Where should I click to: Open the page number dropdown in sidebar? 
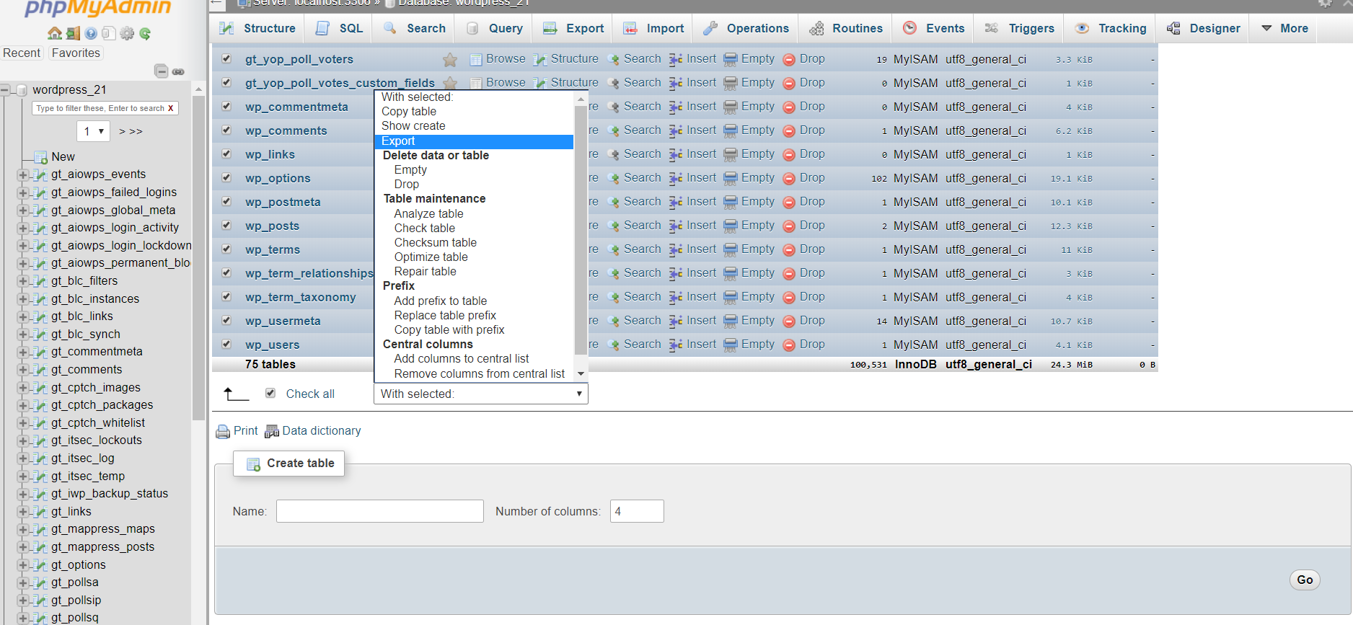pyautogui.click(x=93, y=131)
